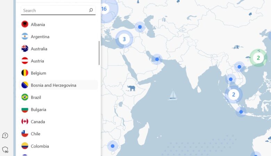Connect to Austria from the list

coord(37,61)
